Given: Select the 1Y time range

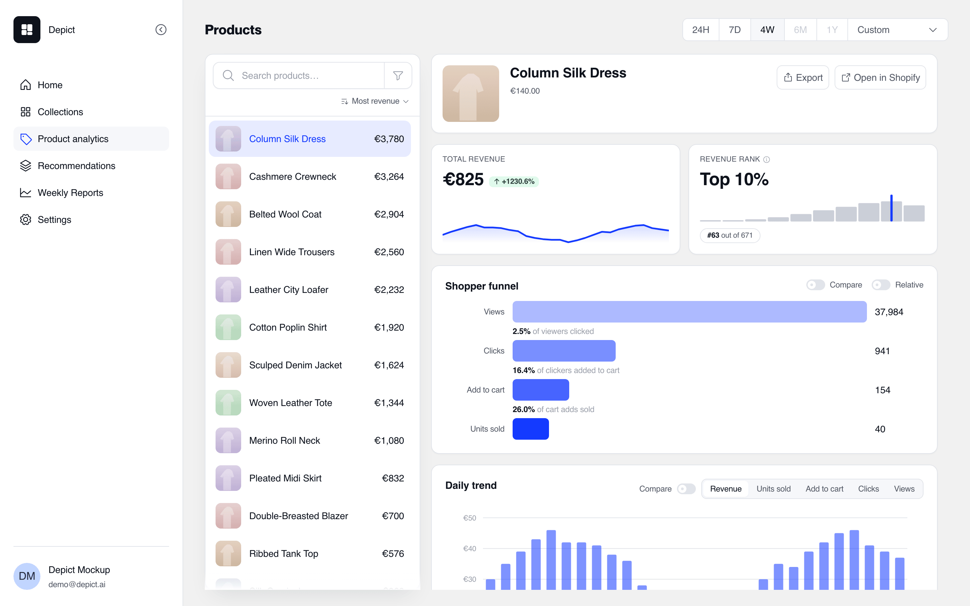Looking at the screenshot, I should pyautogui.click(x=832, y=30).
